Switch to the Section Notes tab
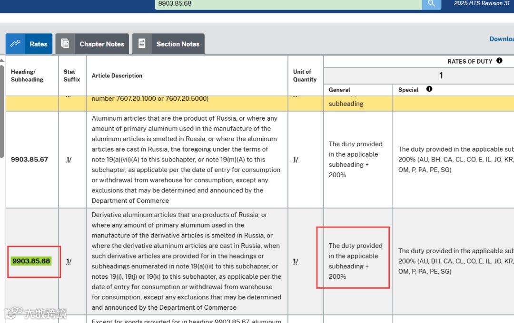This screenshot has width=514, height=323. click(168, 44)
